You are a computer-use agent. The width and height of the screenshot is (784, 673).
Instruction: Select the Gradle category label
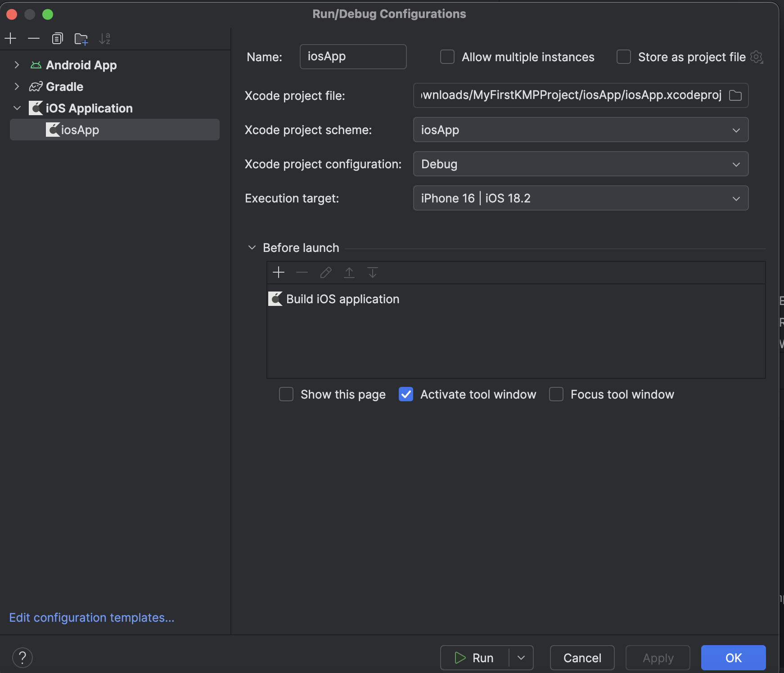pos(65,87)
